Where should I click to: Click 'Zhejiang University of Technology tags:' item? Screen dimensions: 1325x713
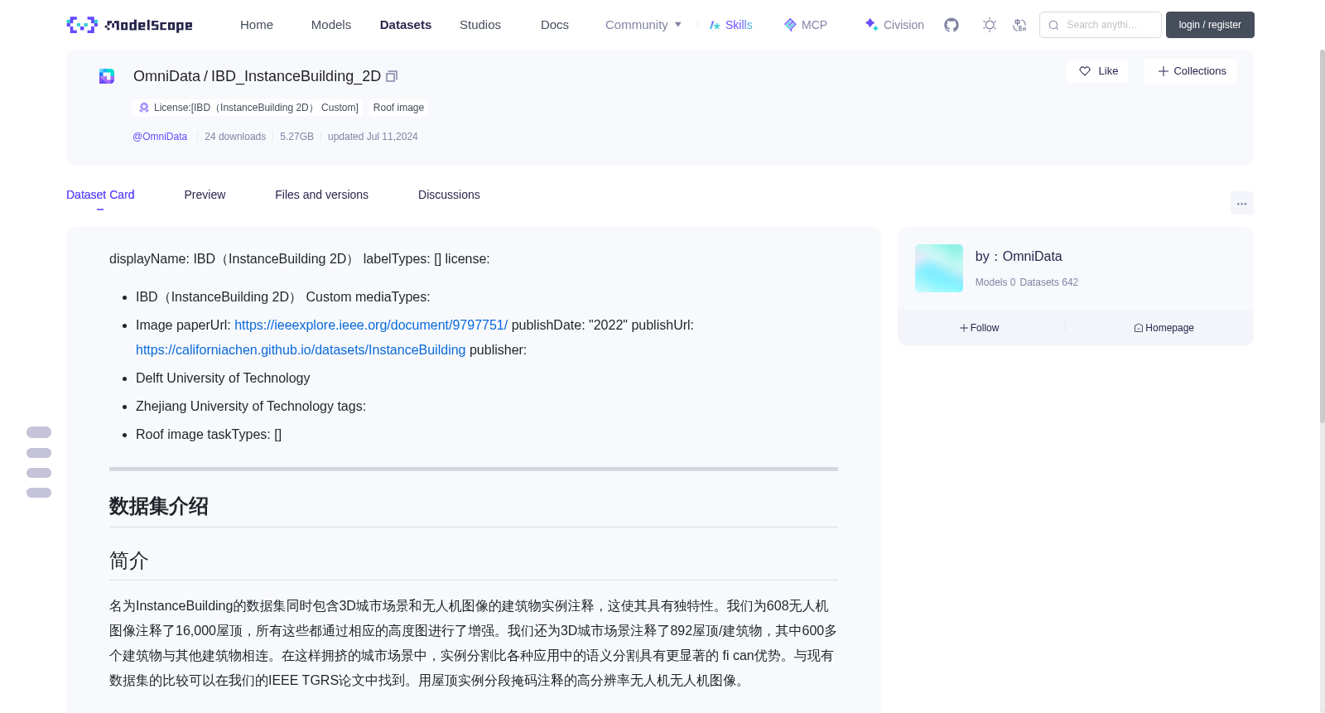click(x=251, y=407)
